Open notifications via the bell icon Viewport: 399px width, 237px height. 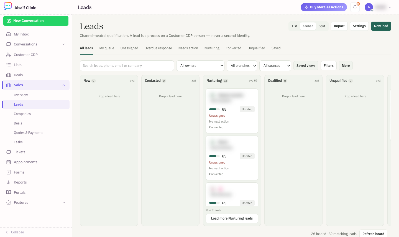(x=355, y=7)
